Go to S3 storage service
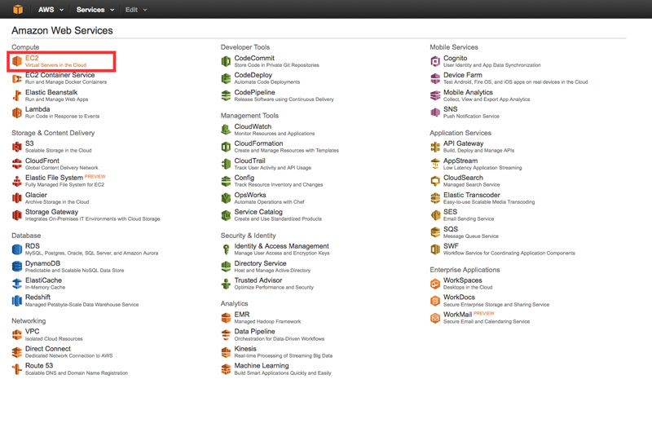 click(x=29, y=143)
